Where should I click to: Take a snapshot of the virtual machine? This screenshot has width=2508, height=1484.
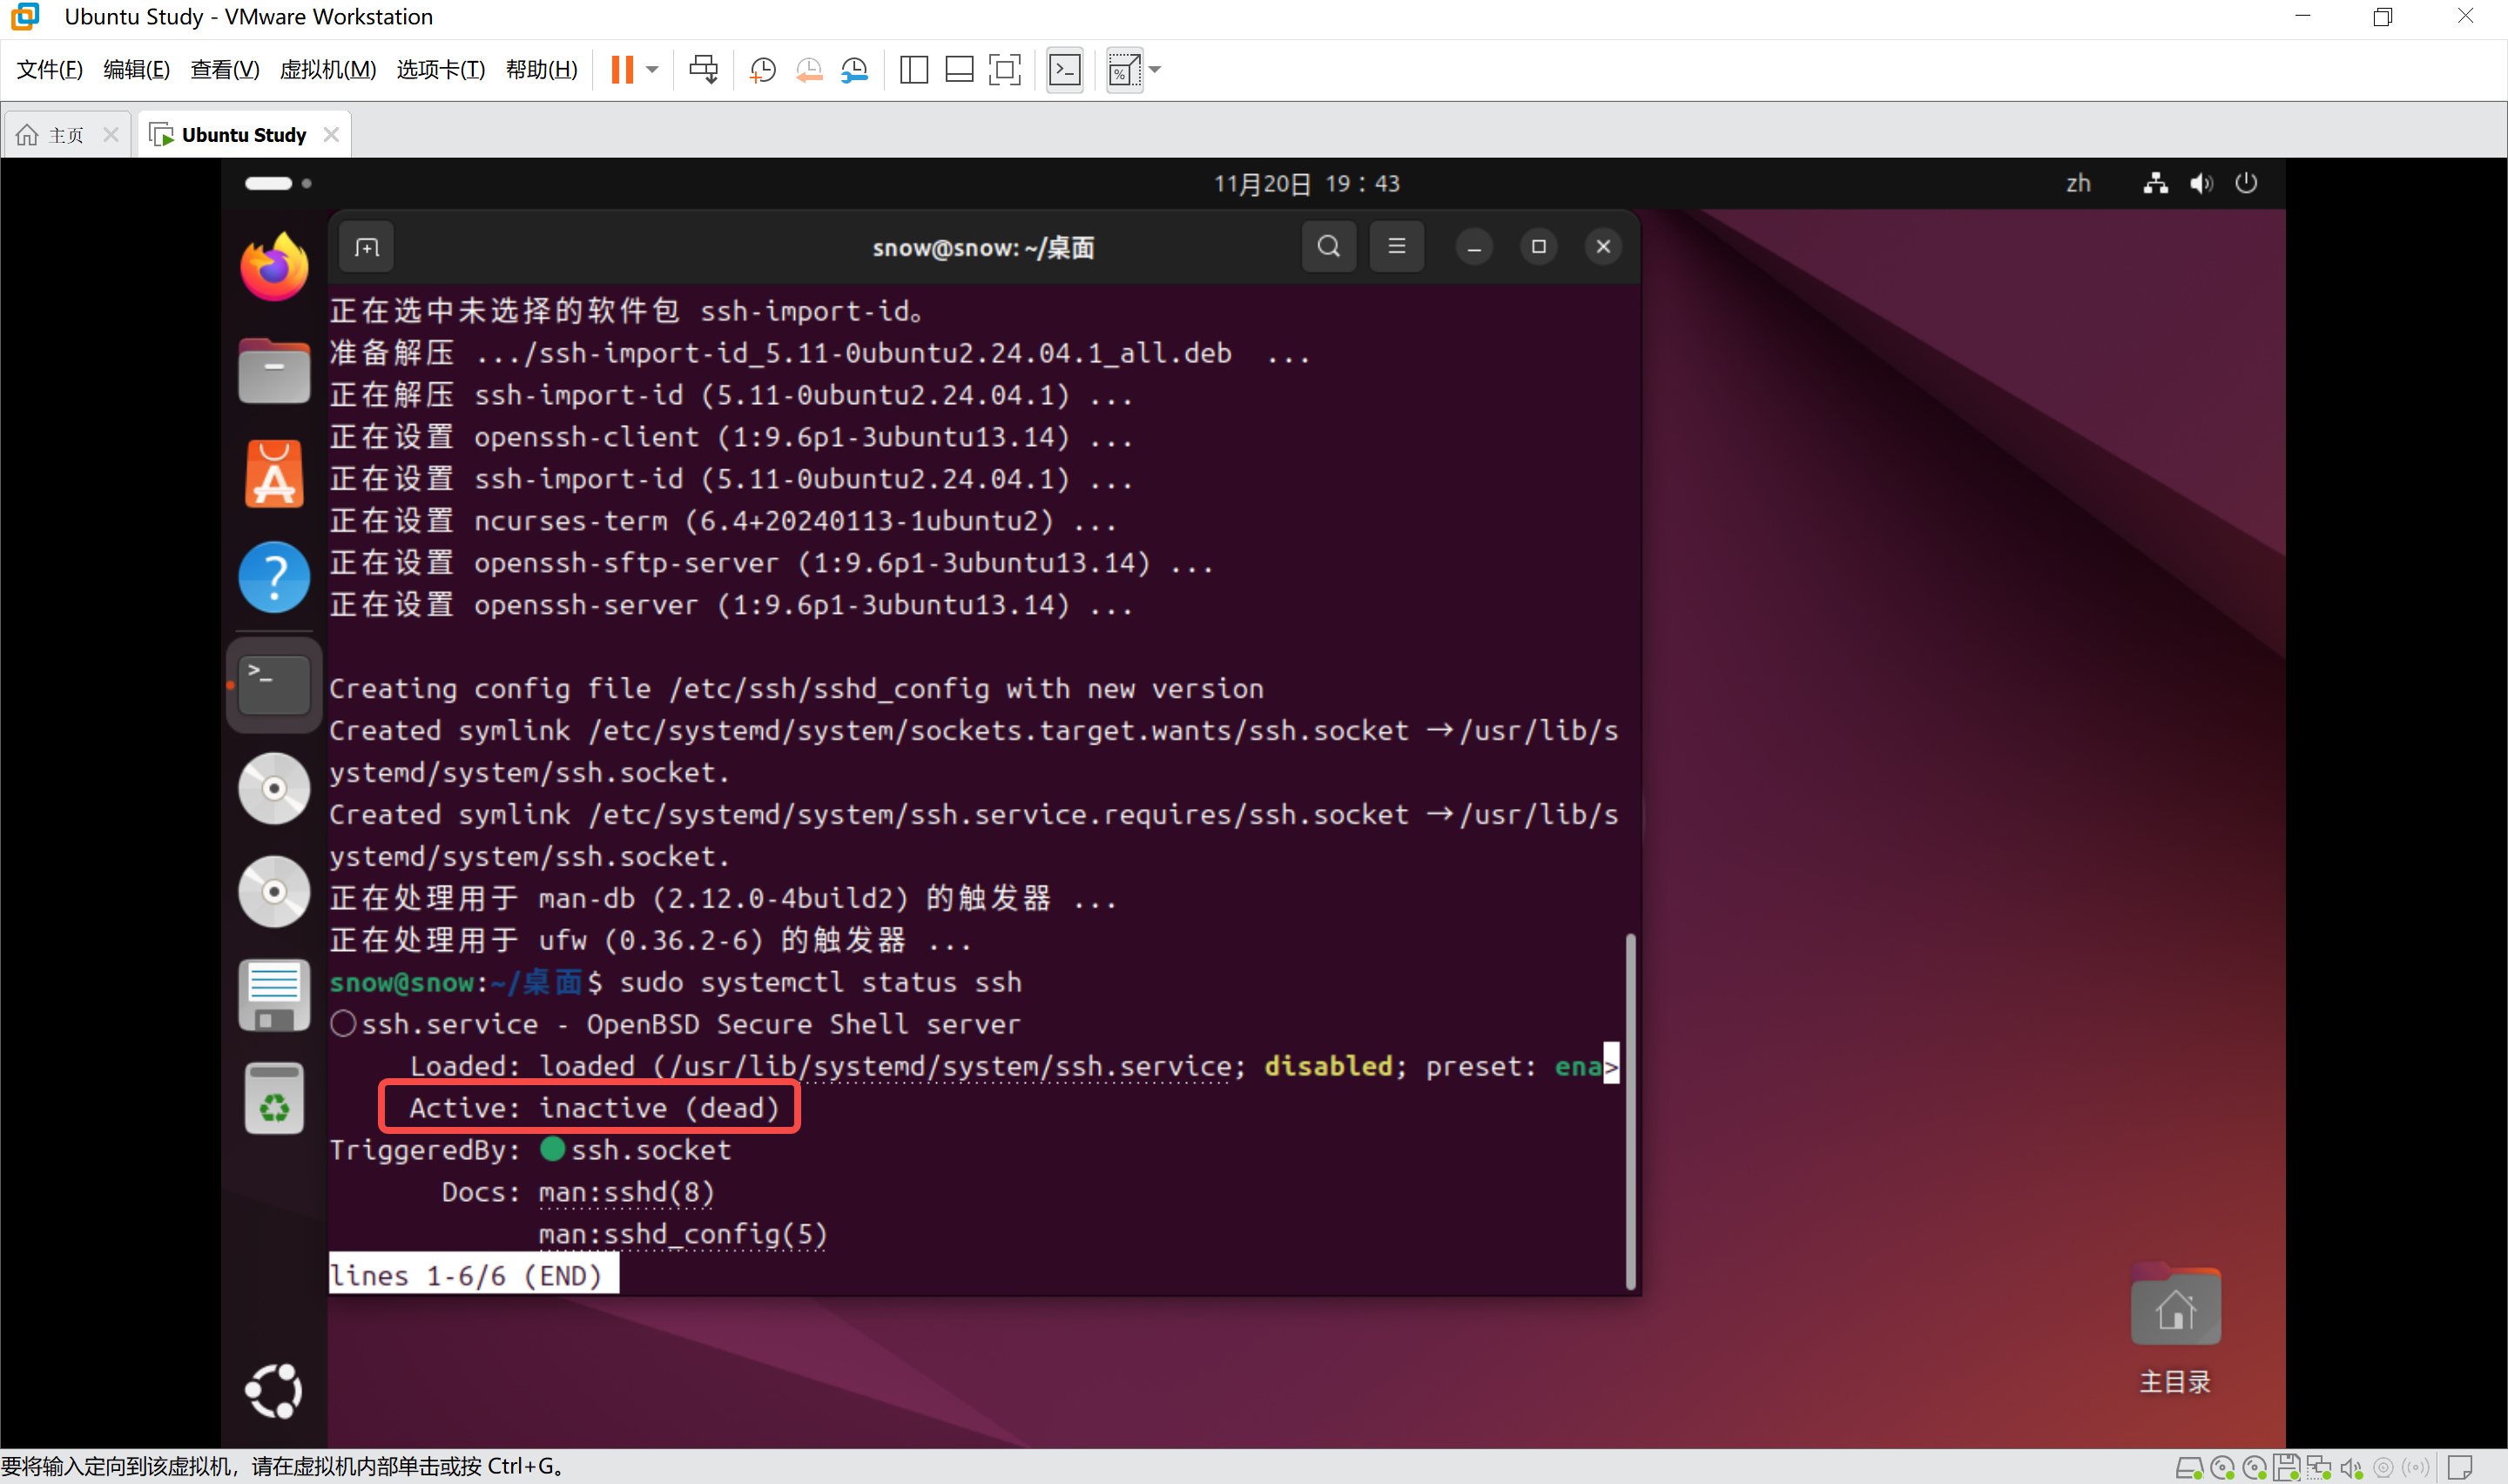(x=763, y=69)
